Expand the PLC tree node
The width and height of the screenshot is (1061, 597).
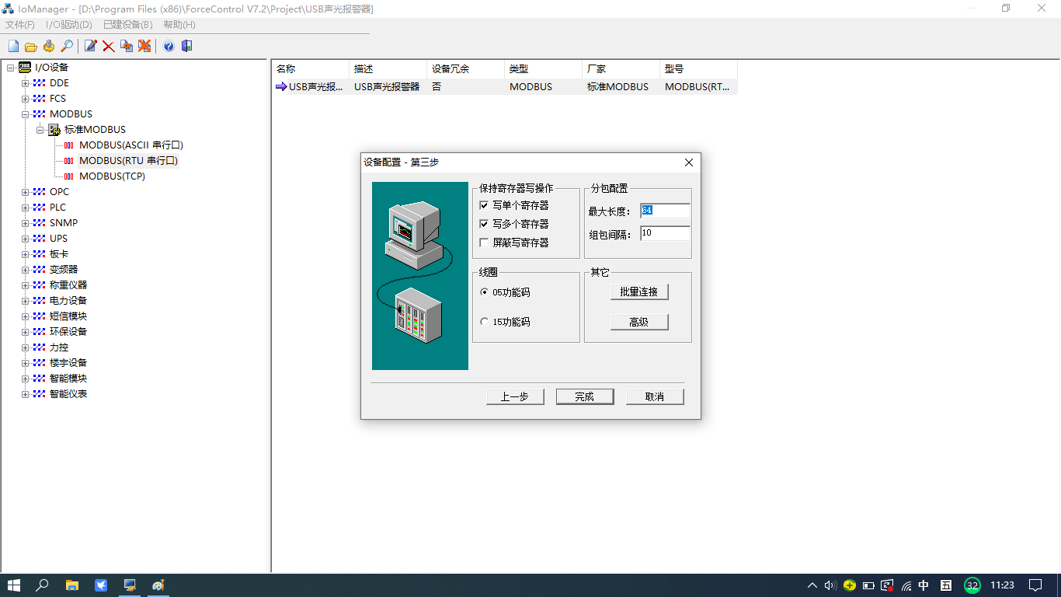click(25, 208)
